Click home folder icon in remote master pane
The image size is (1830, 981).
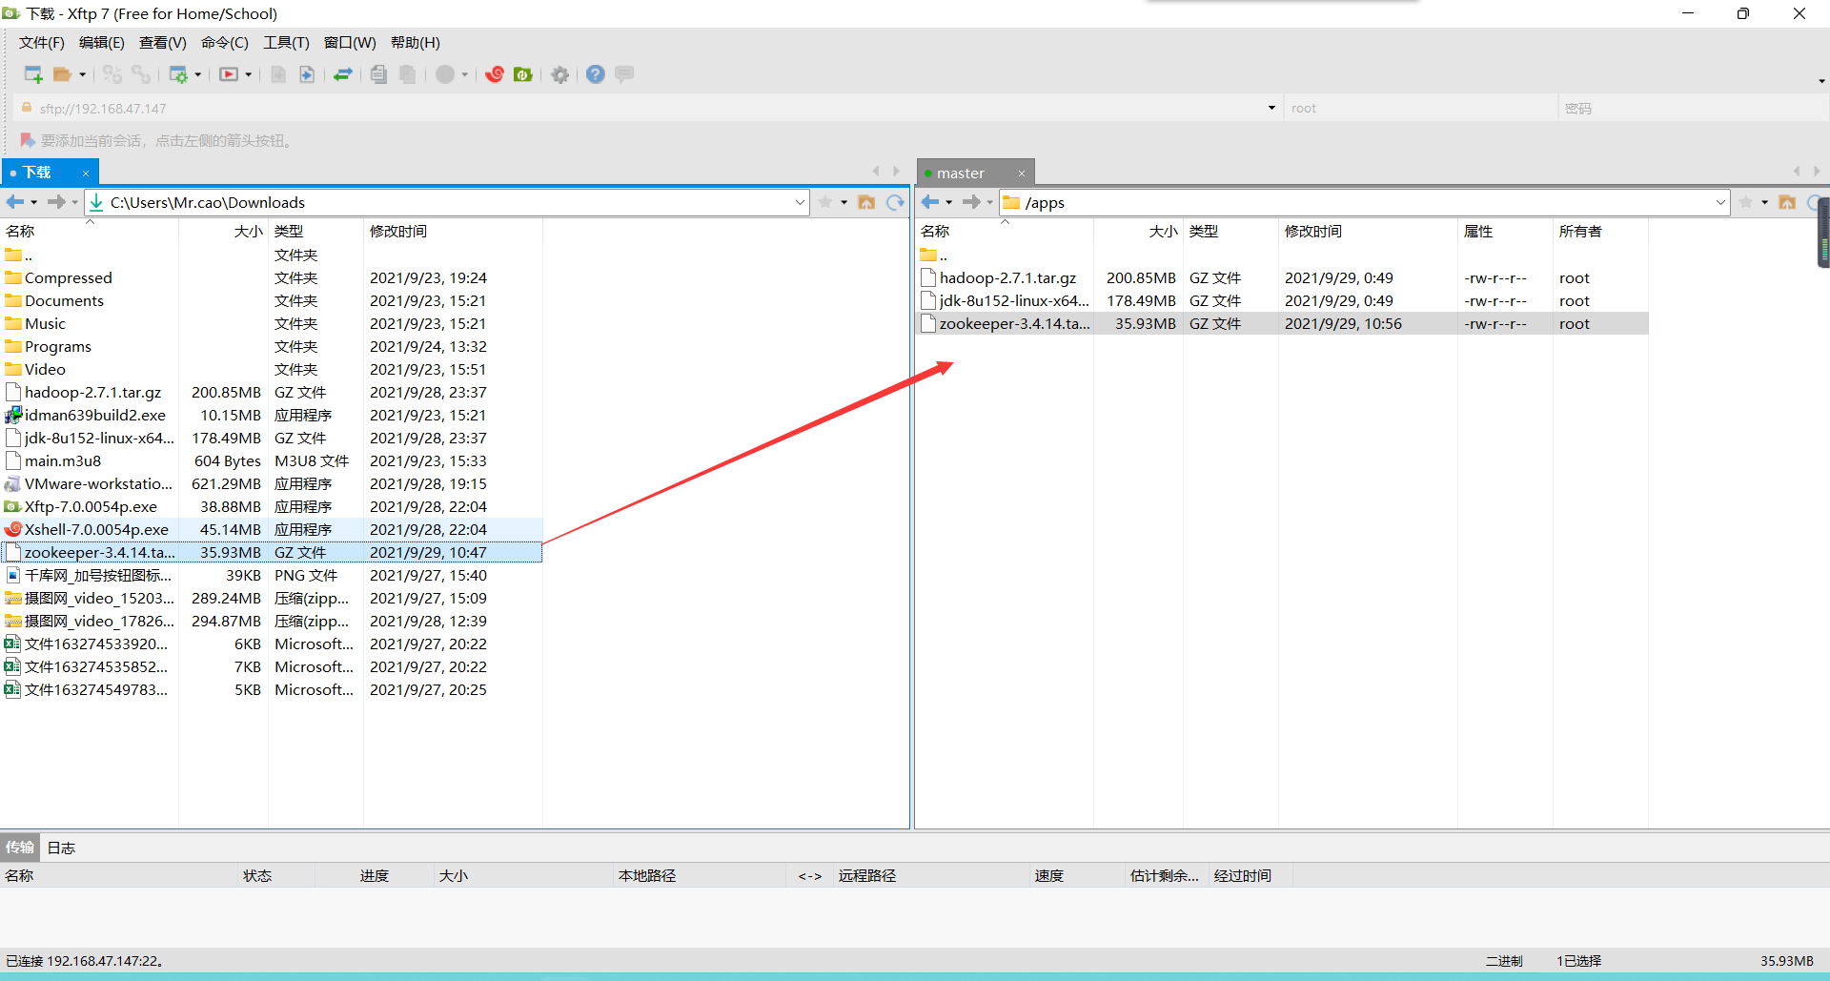[x=1787, y=202]
